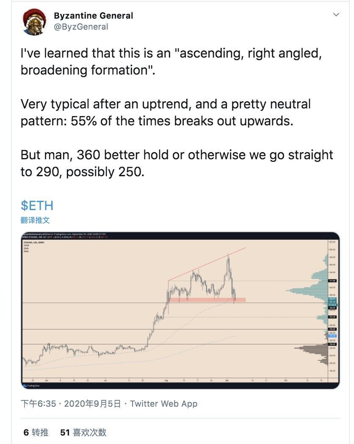354x444 pixels.
Task: Click the Byzantine General profile avatar
Action: coord(35,22)
